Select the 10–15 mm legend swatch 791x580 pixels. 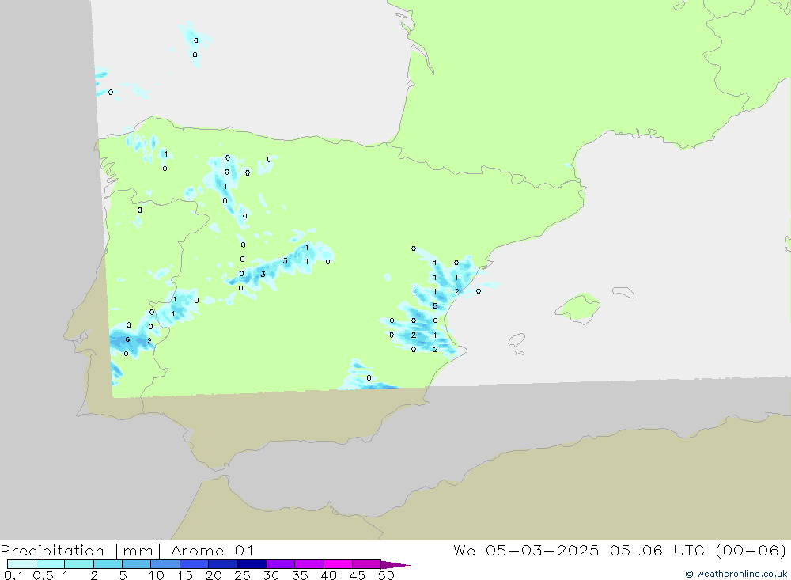[165, 564]
